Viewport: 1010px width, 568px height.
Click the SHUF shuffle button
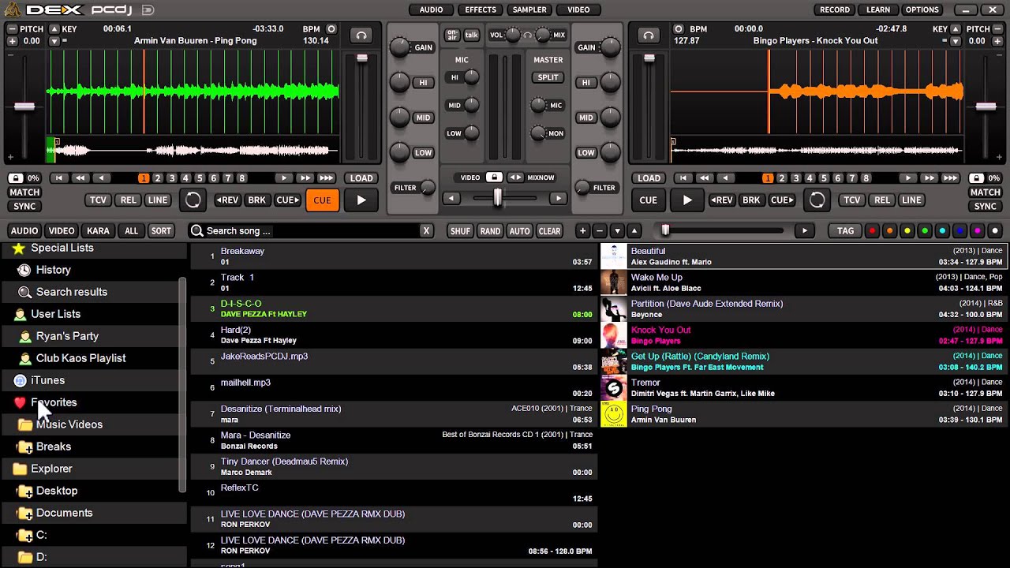click(460, 231)
